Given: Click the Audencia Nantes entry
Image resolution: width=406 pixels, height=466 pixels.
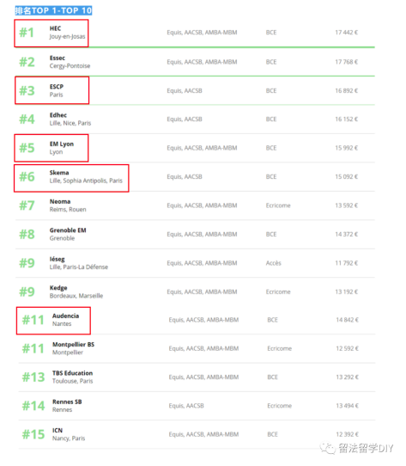Looking at the screenshot, I should coord(53,321).
